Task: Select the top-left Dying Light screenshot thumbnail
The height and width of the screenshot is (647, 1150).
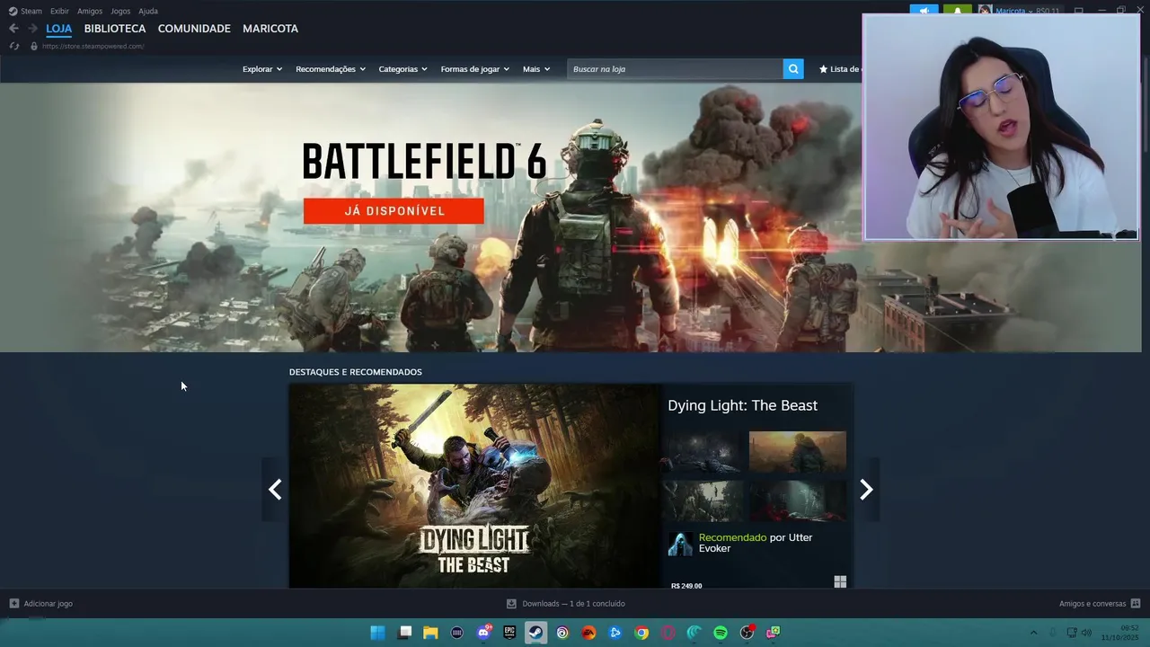Action: (702, 451)
